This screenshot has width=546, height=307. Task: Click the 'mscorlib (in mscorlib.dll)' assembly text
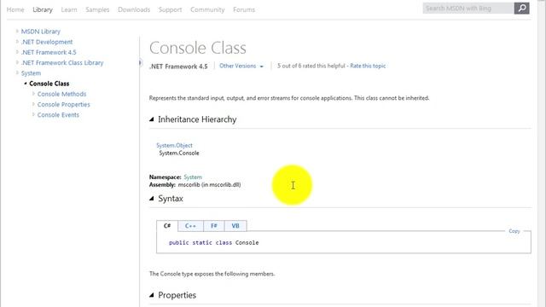209,184
